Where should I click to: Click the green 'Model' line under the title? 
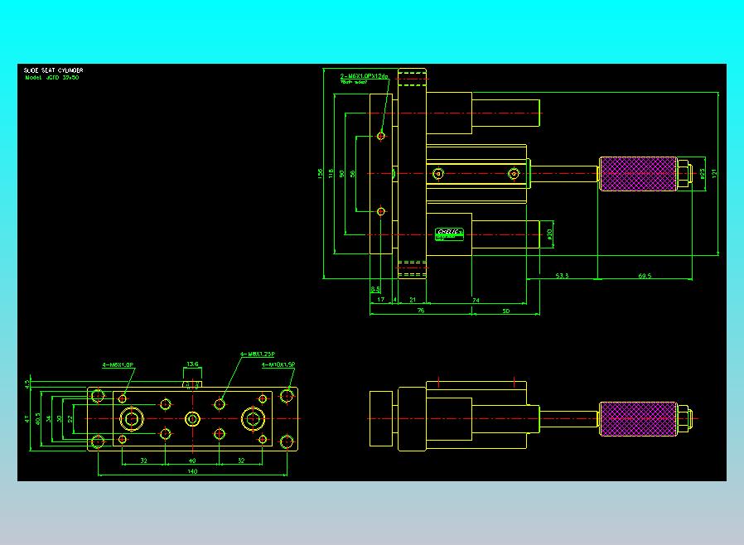point(51,77)
